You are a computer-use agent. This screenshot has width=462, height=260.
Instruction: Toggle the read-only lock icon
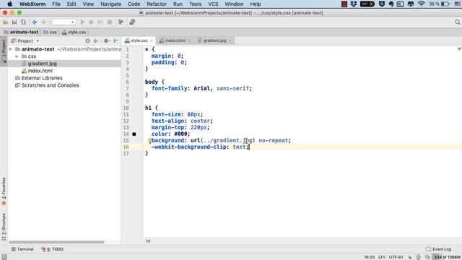410,257
